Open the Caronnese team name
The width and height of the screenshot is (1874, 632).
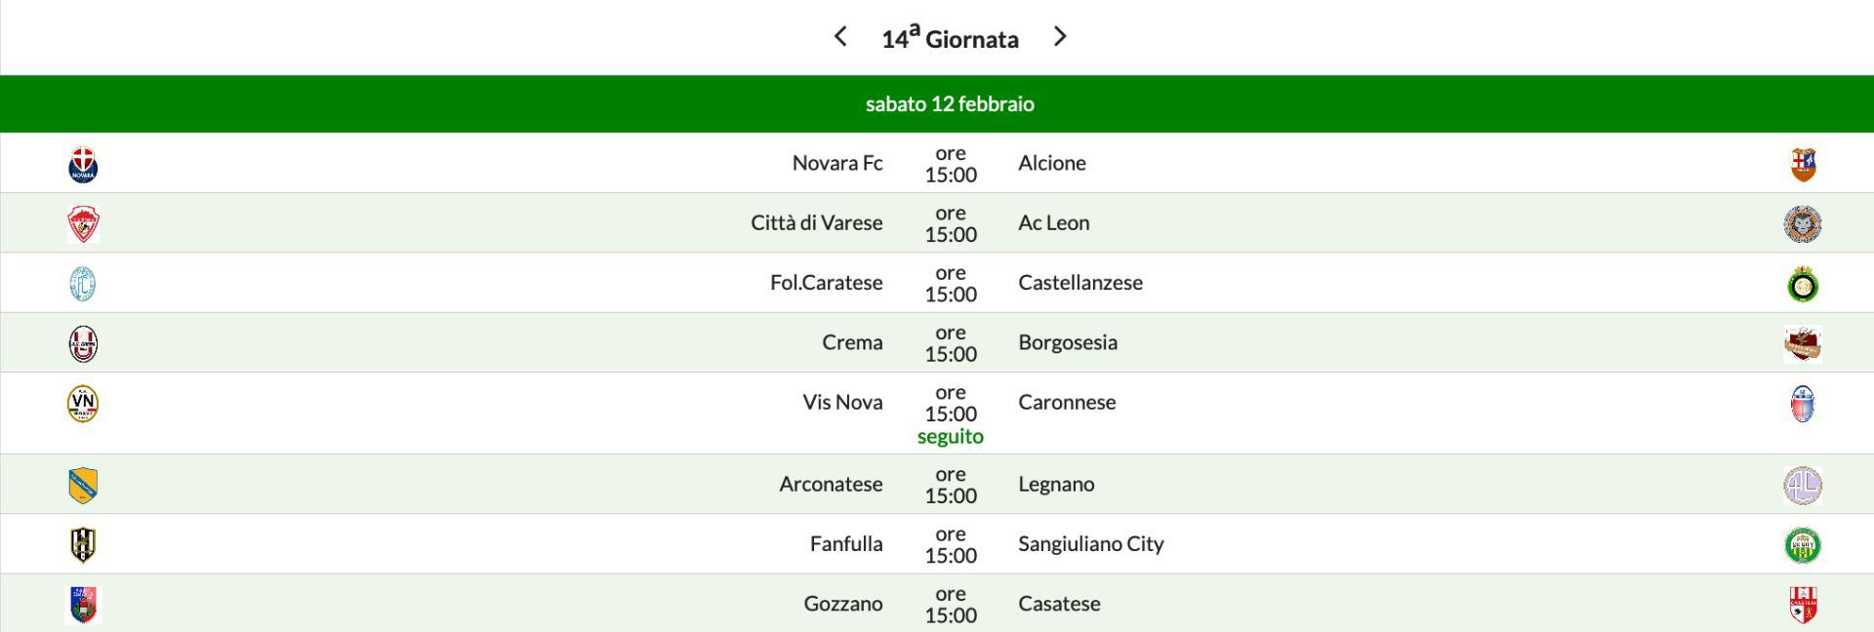(1067, 402)
